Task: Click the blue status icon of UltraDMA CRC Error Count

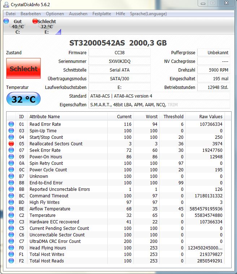Action: click(x=11, y=241)
